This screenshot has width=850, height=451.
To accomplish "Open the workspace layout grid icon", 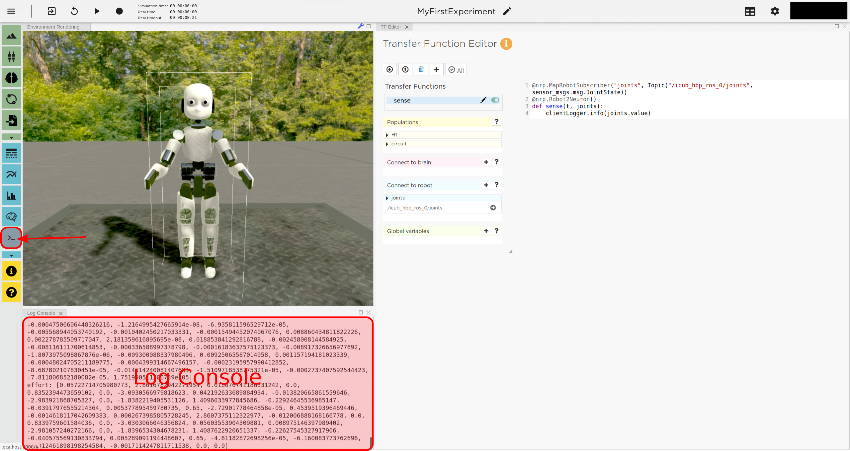I will 750,11.
